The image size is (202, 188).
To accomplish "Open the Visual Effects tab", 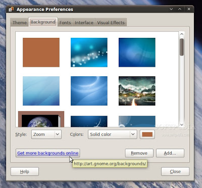I will tap(111, 23).
